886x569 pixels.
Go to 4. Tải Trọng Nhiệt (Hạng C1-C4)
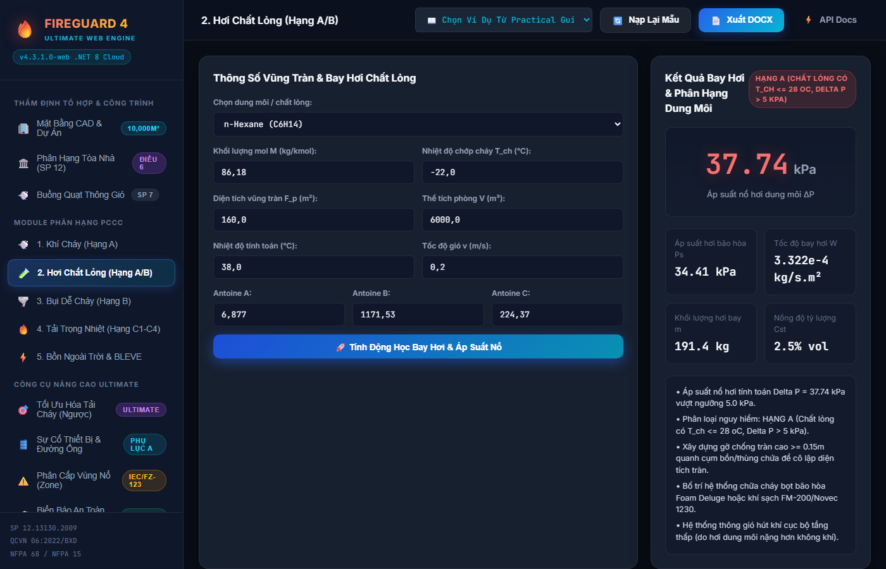click(91, 329)
